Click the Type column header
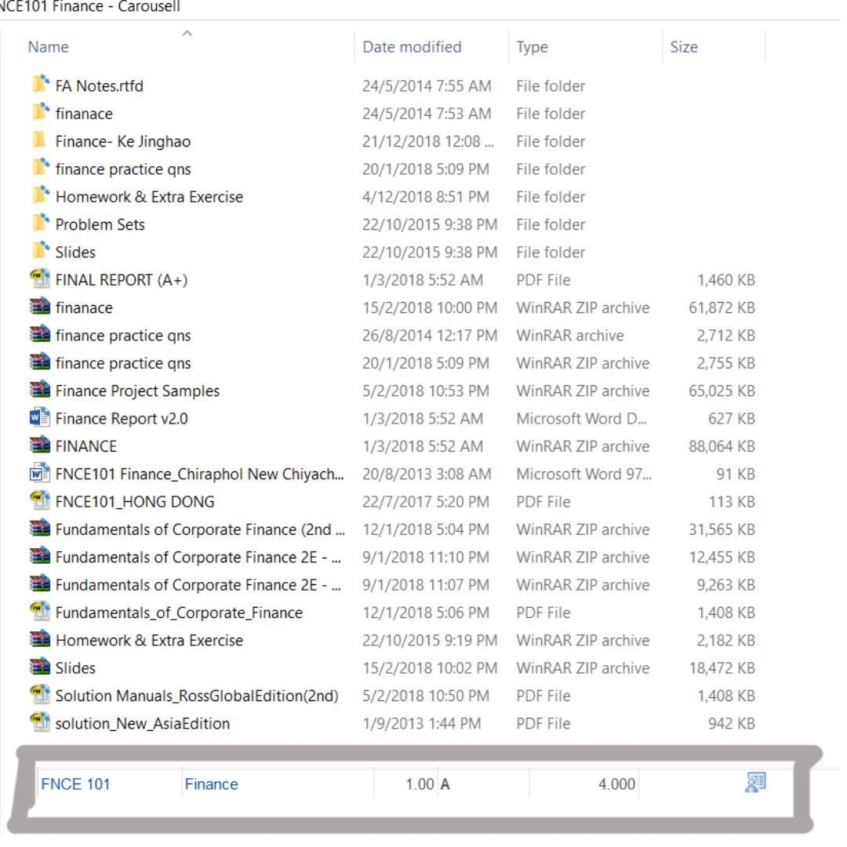 (x=533, y=47)
